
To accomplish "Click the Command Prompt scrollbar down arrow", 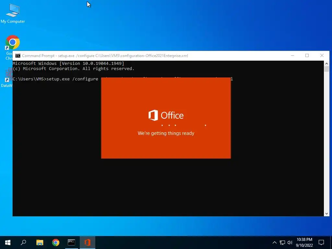I will point(326,214).
